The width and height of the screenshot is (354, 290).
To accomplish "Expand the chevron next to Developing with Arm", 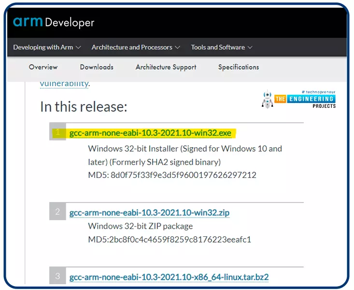I will [x=79, y=47].
